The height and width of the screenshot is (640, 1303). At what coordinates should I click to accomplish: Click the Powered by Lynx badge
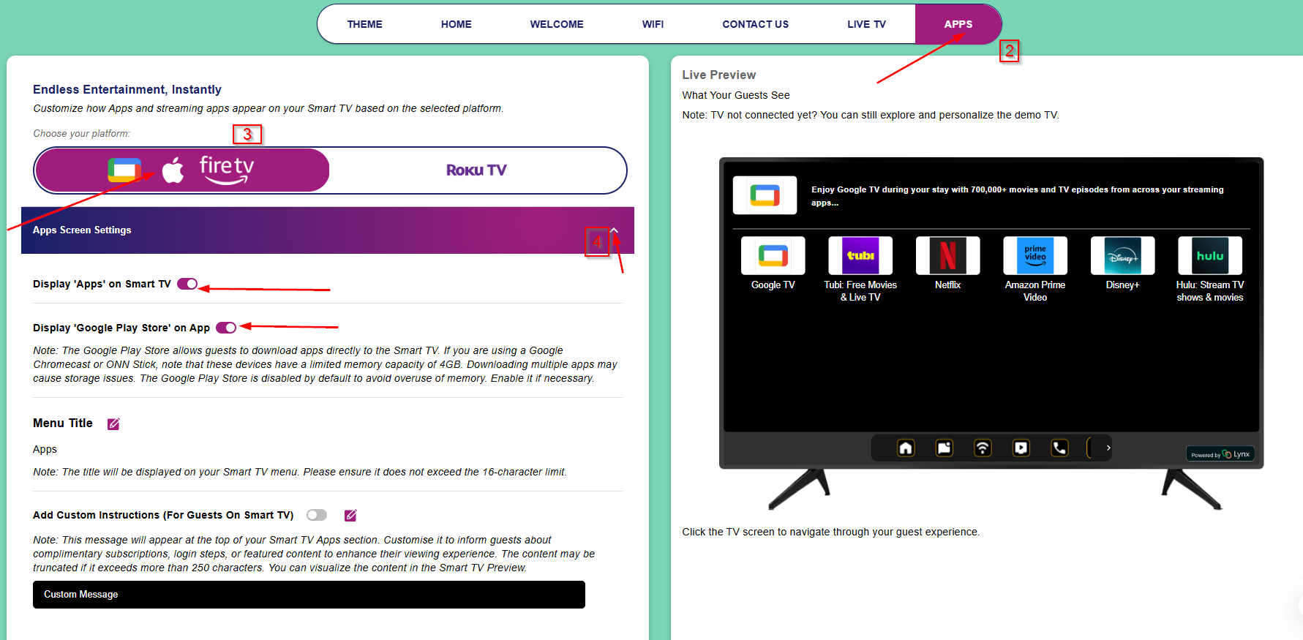1220,454
